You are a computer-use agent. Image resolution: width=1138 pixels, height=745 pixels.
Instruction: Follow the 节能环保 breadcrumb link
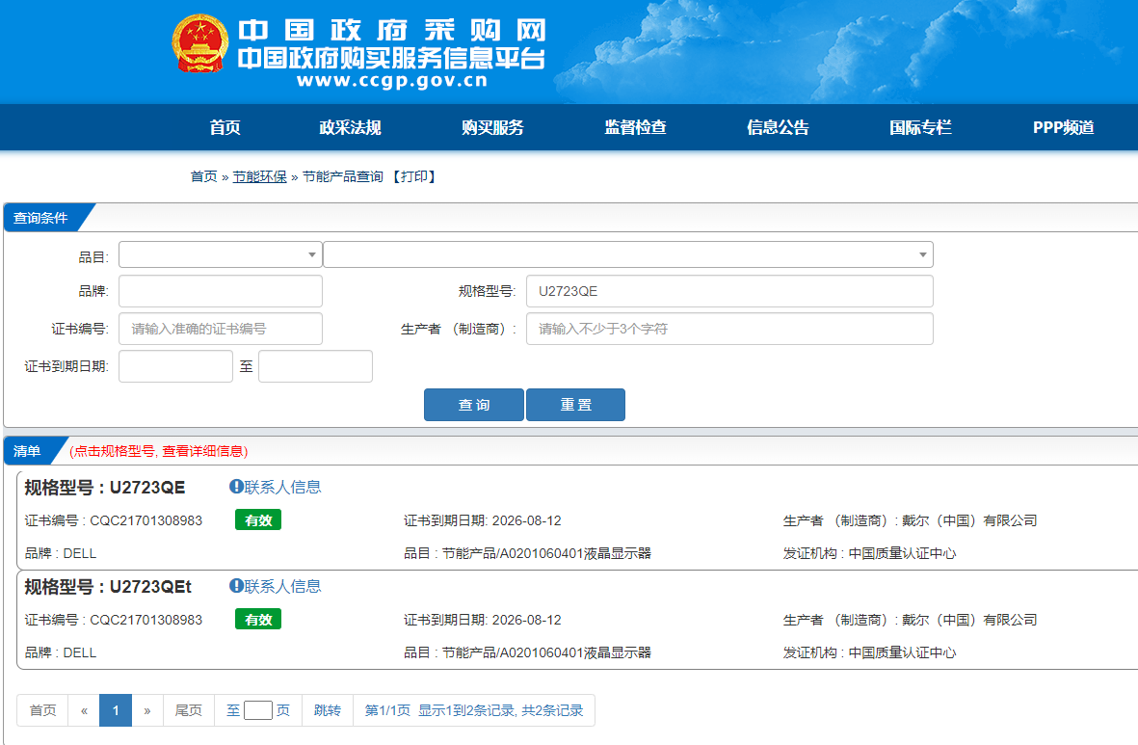[260, 176]
